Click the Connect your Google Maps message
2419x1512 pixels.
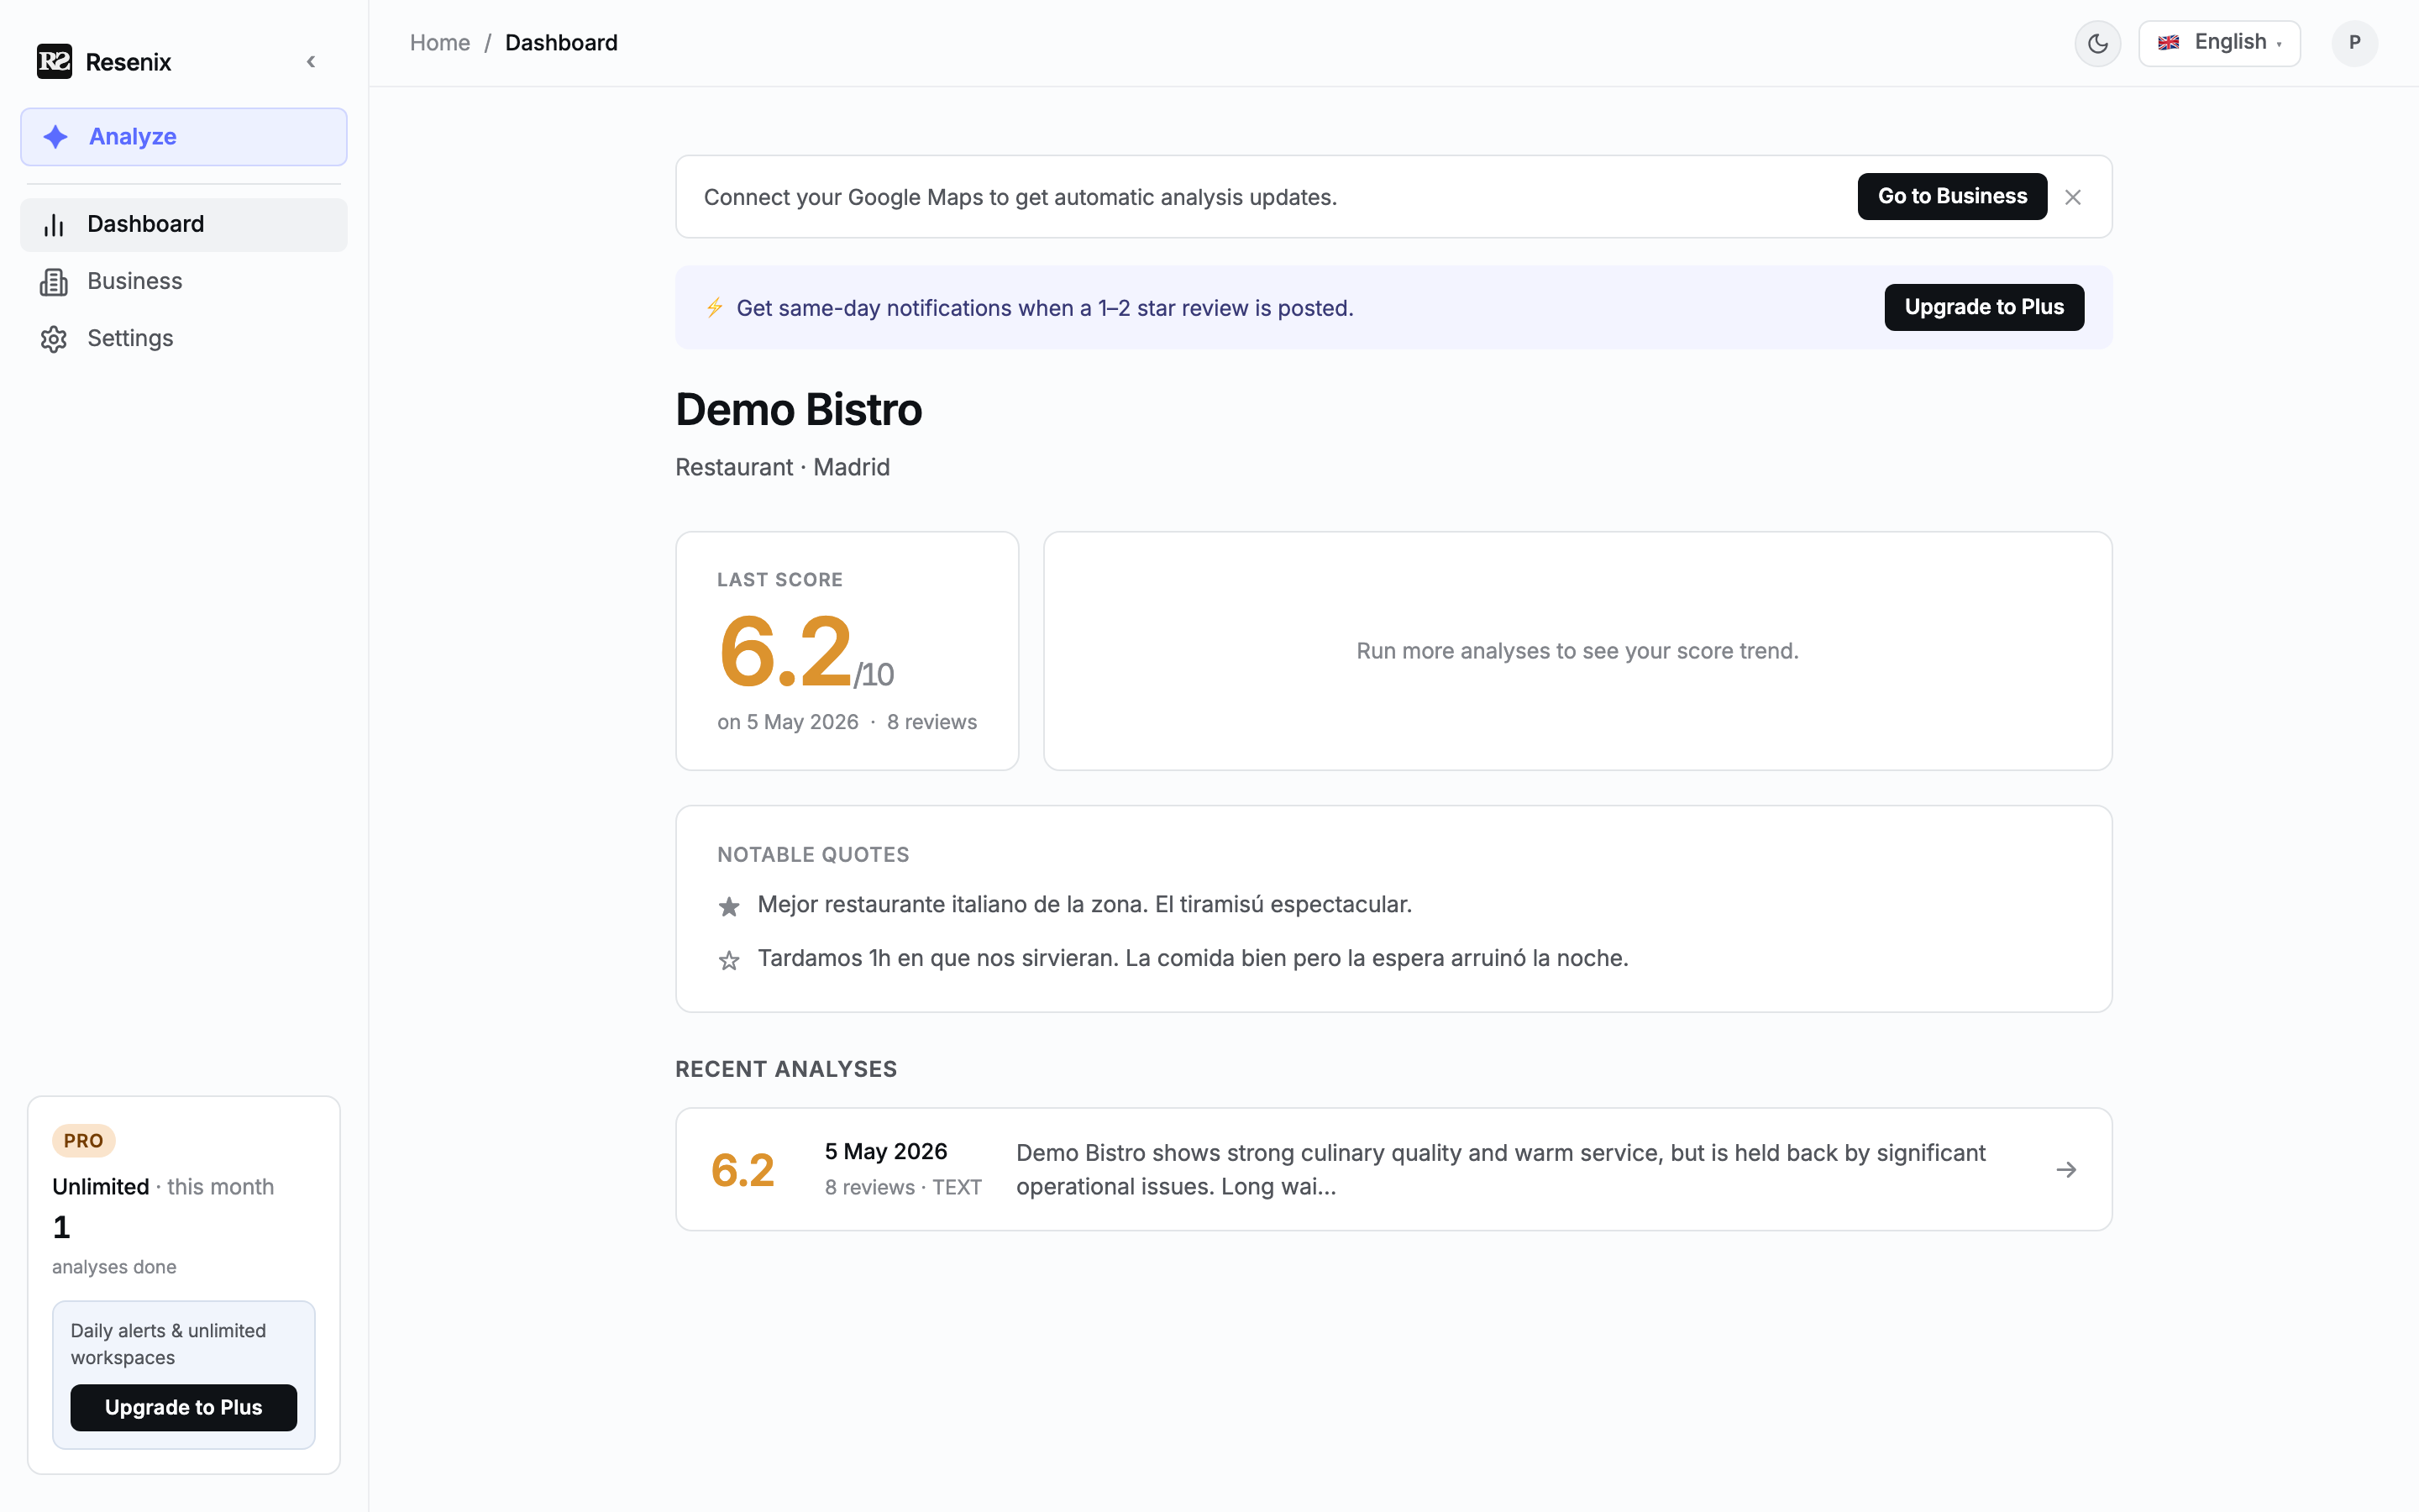coord(1020,197)
